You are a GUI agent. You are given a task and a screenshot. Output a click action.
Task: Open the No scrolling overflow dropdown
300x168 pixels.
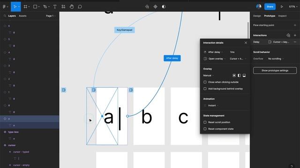coord(276,59)
